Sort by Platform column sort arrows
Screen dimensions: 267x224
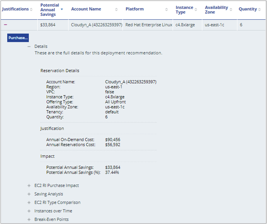[x=167, y=10]
